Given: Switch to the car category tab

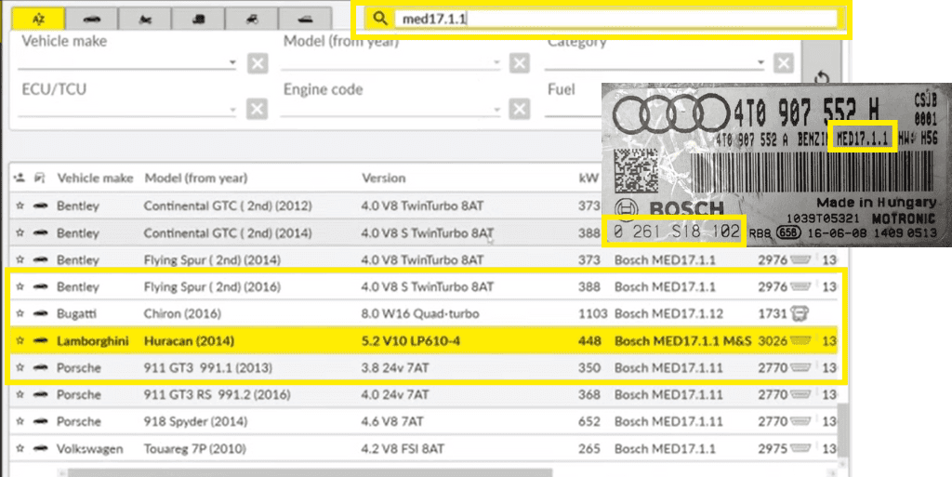Looking at the screenshot, I should [x=92, y=18].
